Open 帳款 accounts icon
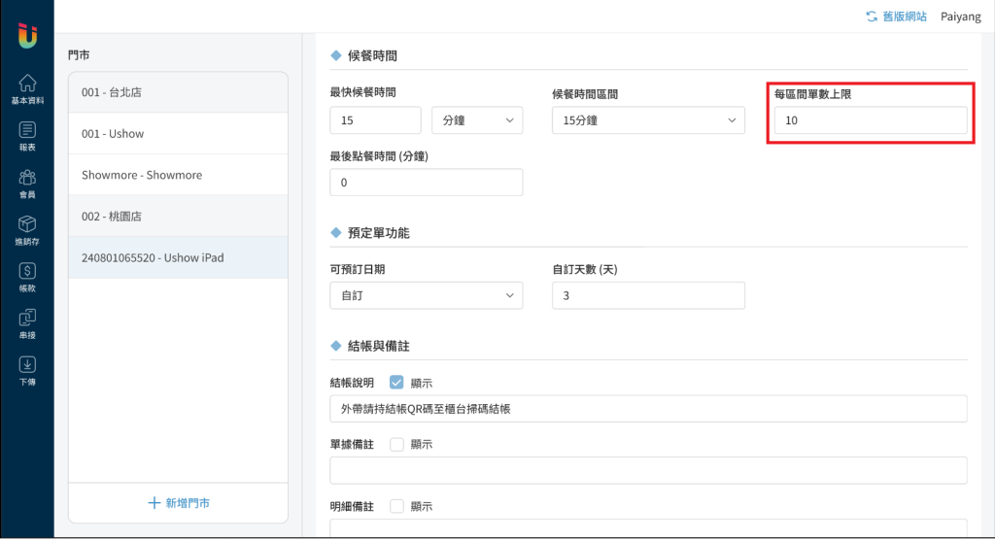The width and height of the screenshot is (995, 539). [x=27, y=277]
